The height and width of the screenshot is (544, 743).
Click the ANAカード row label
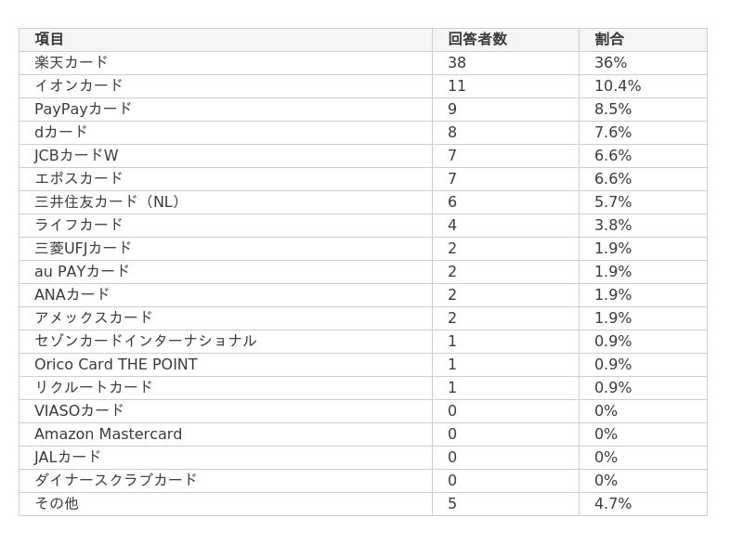click(72, 294)
